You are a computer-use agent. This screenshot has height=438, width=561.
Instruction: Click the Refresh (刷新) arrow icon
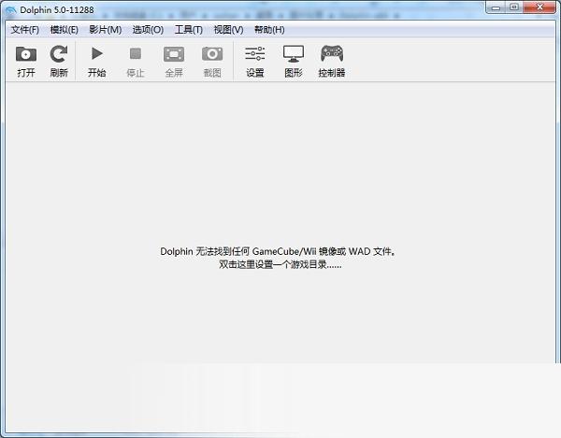point(59,54)
